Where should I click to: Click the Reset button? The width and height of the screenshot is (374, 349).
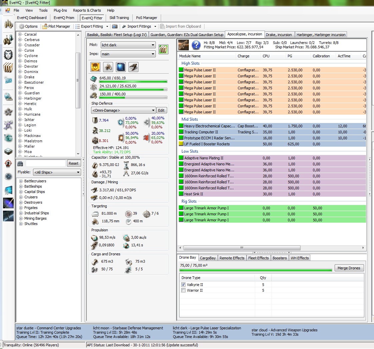click(73, 164)
